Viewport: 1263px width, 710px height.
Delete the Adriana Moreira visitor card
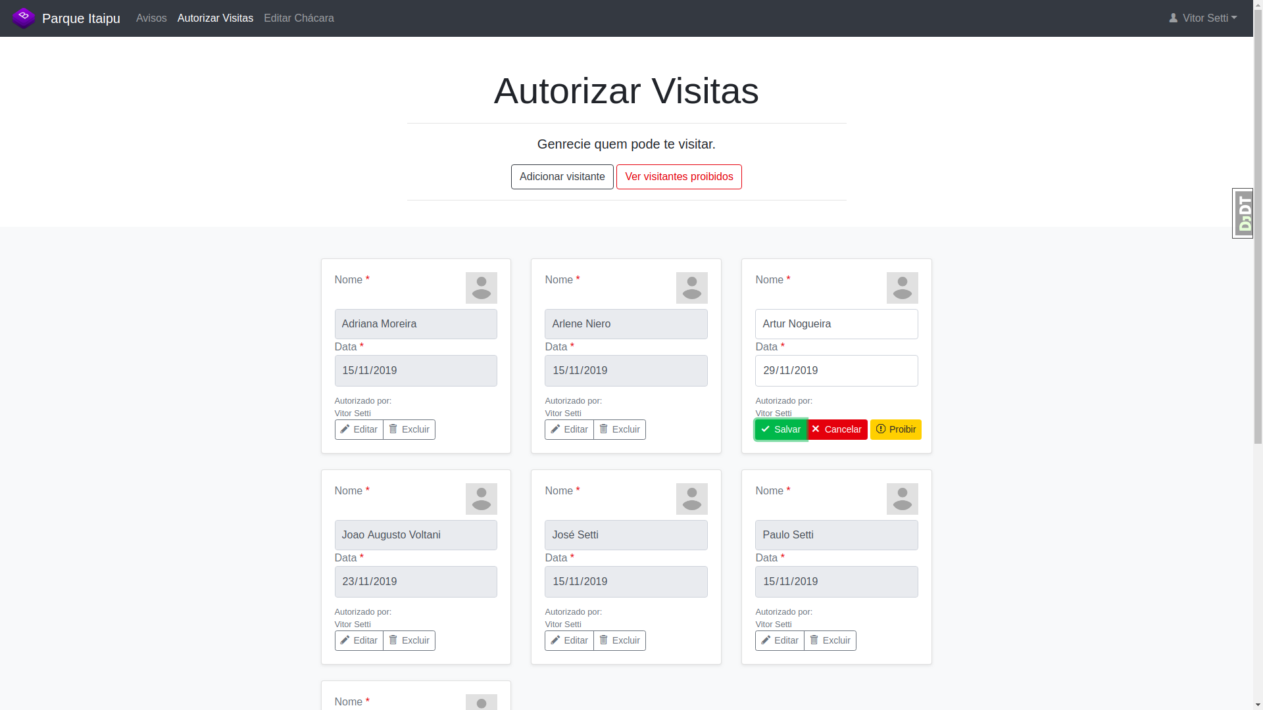(409, 429)
